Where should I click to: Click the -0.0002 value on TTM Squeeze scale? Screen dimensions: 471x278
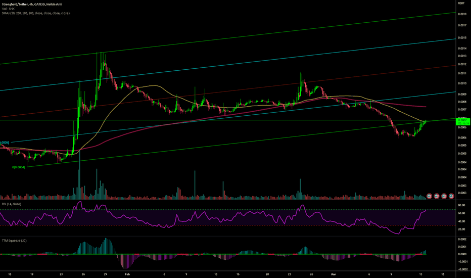462,269
